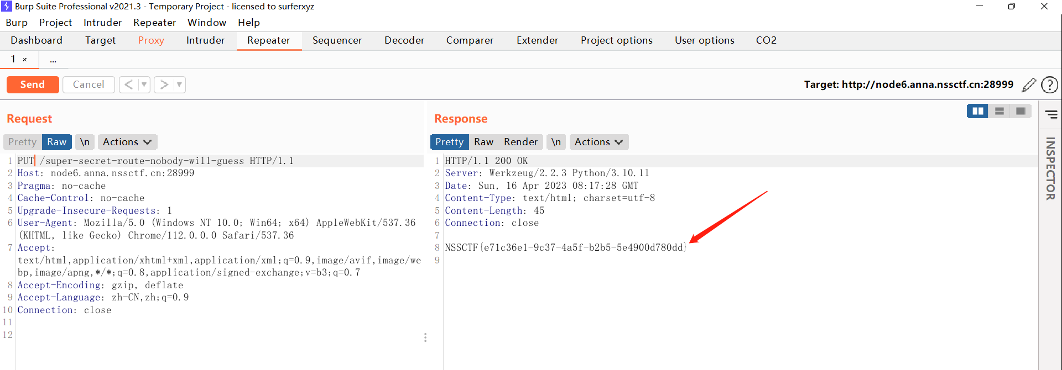Click the pencil icon to edit target

pyautogui.click(x=1028, y=85)
